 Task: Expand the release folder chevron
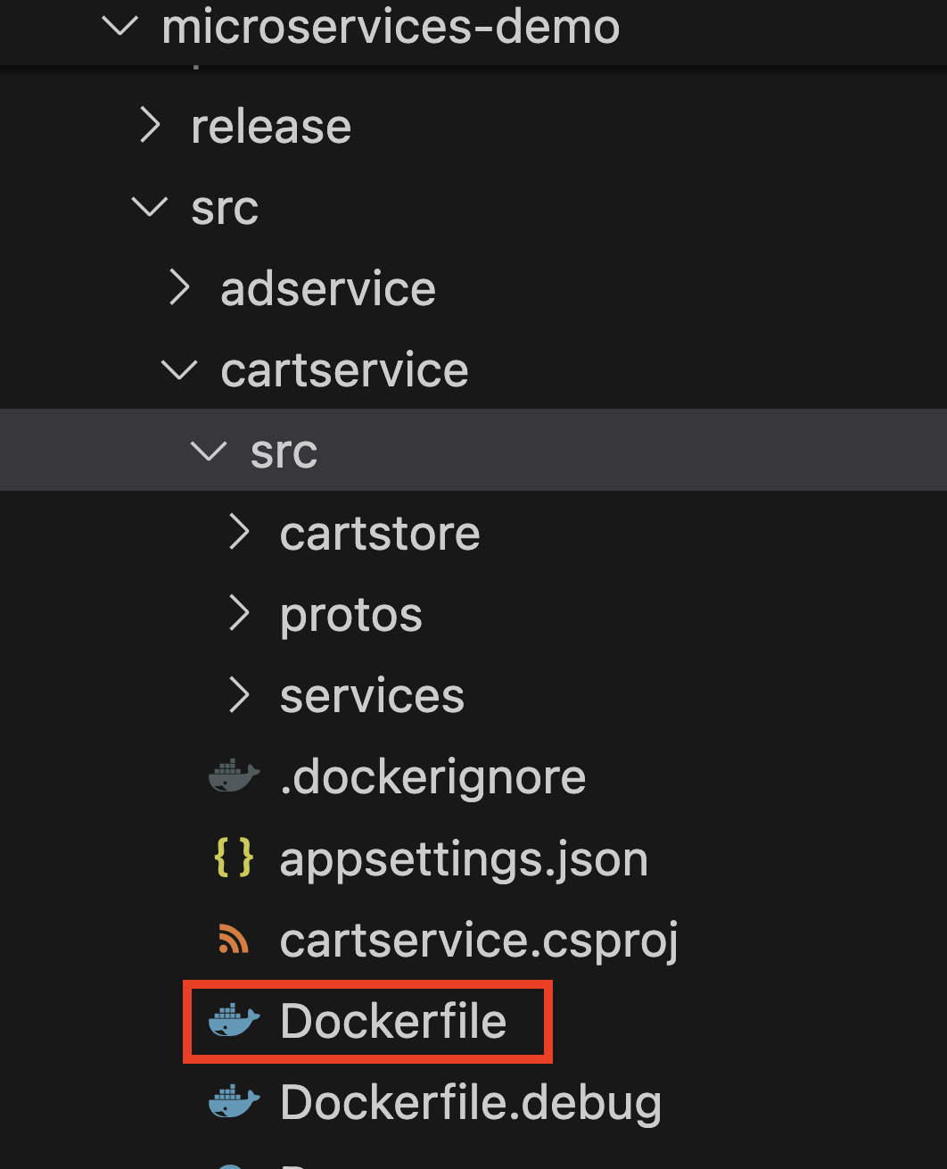pos(150,126)
